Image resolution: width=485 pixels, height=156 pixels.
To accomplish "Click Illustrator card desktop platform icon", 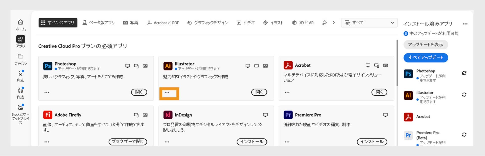I will point(248,66).
